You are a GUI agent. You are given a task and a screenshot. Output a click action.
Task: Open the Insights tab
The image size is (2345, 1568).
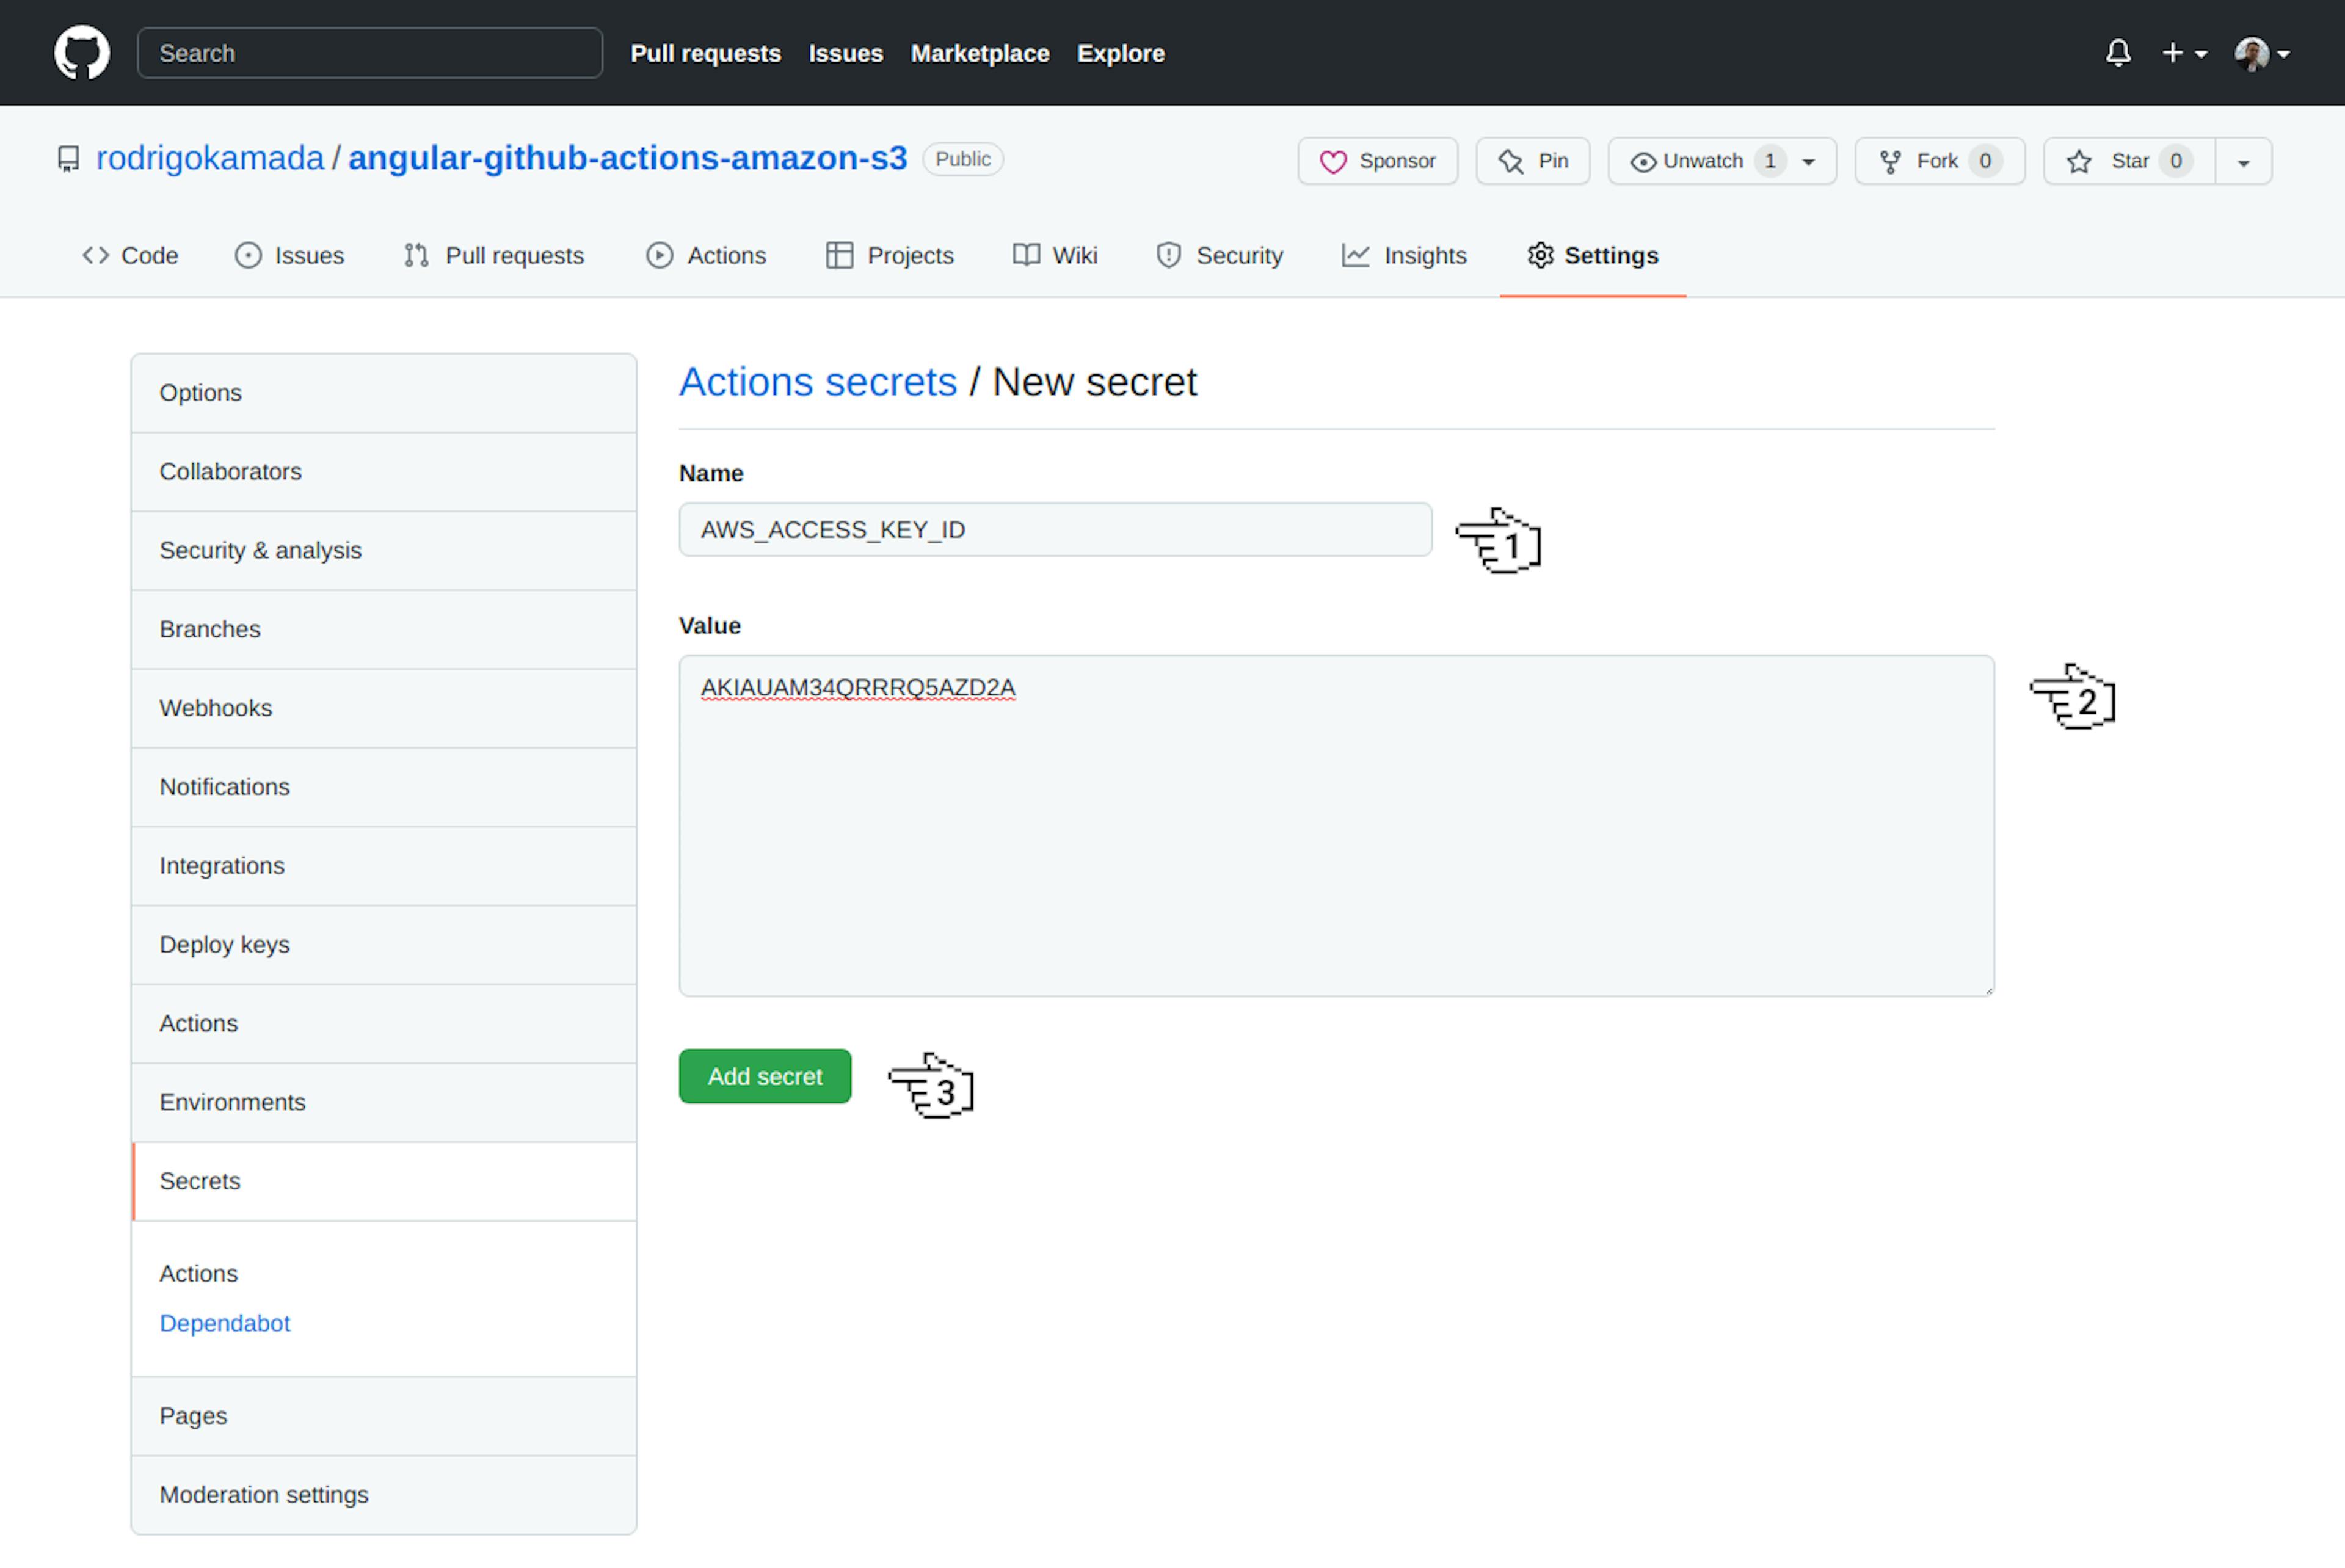coord(1404,256)
